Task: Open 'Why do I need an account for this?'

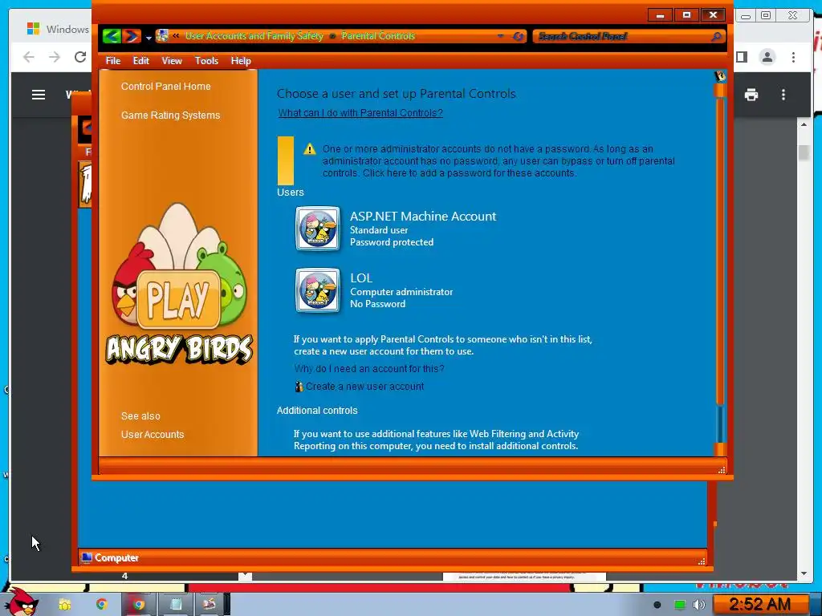Action: [369, 369]
